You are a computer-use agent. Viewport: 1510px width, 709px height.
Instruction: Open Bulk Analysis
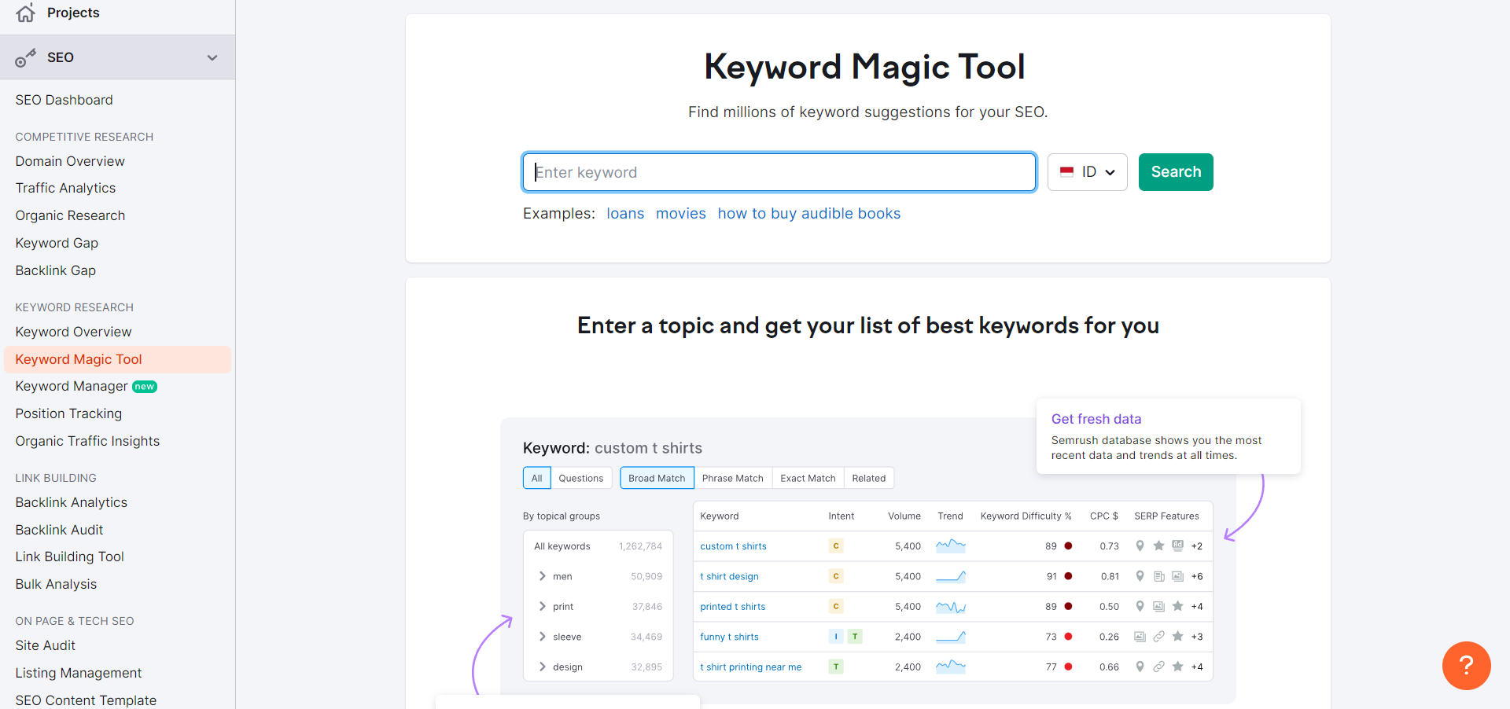tap(56, 584)
